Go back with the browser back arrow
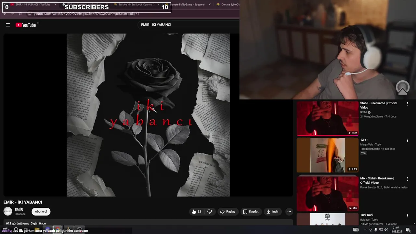 click(5, 14)
